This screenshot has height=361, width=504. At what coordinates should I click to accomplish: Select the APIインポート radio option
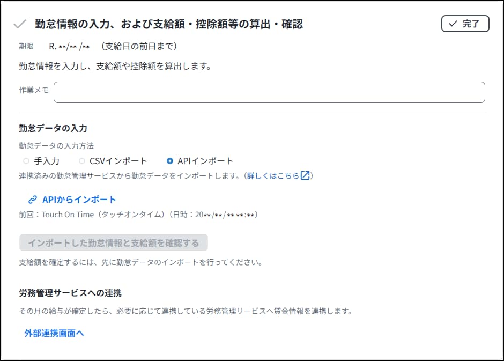tap(170, 161)
